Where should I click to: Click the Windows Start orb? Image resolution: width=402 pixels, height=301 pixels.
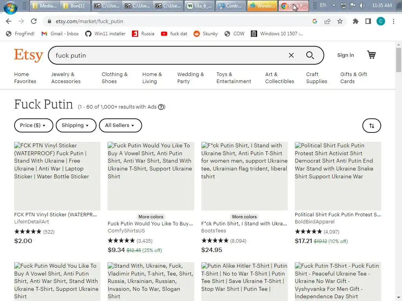10,7
